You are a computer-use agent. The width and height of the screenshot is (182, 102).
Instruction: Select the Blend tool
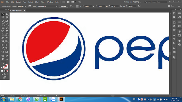(7, 48)
